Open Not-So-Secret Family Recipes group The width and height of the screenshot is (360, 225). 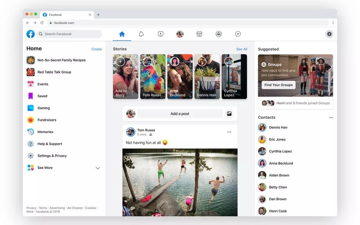click(61, 60)
